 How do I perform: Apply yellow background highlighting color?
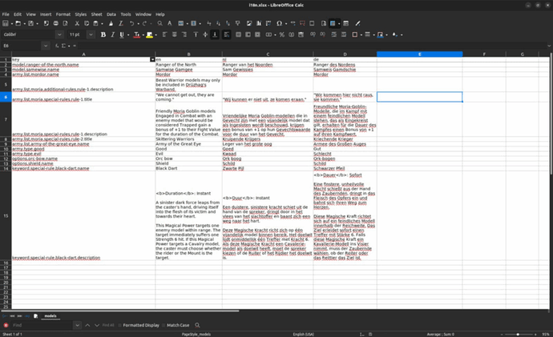149,34
